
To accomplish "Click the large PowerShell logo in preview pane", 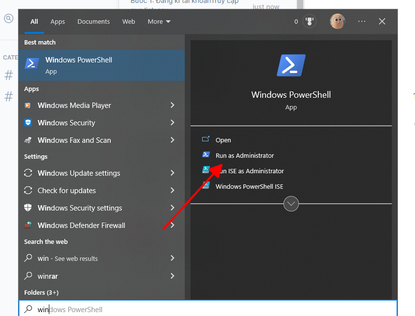I will (x=291, y=65).
